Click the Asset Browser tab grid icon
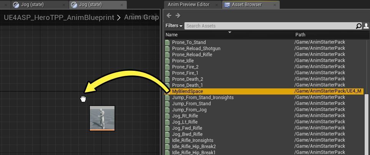 pos(227,5)
